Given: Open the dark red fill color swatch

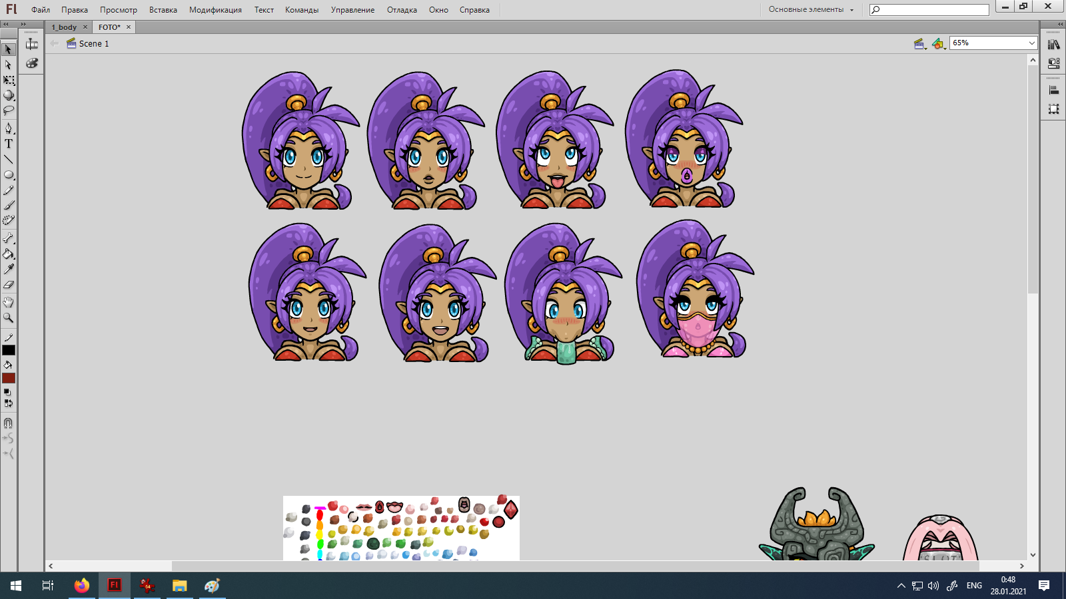Looking at the screenshot, I should pyautogui.click(x=9, y=378).
